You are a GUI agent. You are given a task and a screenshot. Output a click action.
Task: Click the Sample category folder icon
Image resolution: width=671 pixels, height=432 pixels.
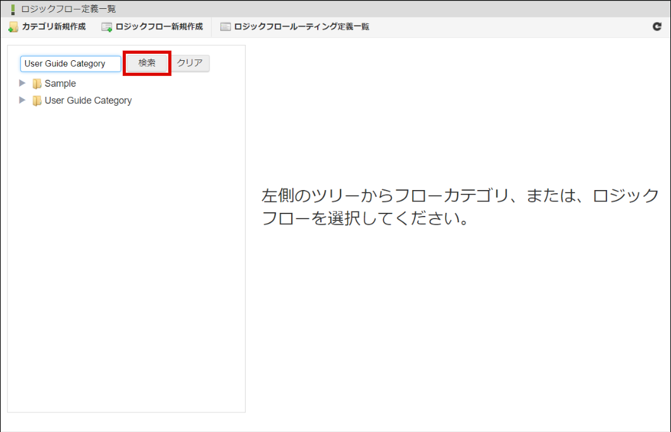[x=37, y=83]
